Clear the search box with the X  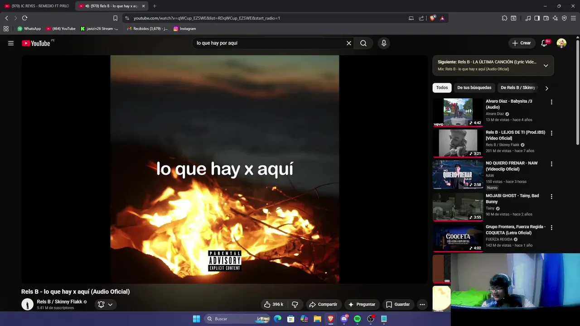pos(349,43)
